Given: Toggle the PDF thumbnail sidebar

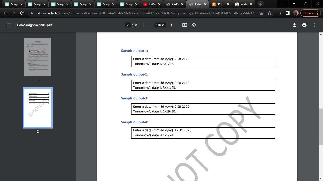Looking at the screenshot, I should point(8,25).
